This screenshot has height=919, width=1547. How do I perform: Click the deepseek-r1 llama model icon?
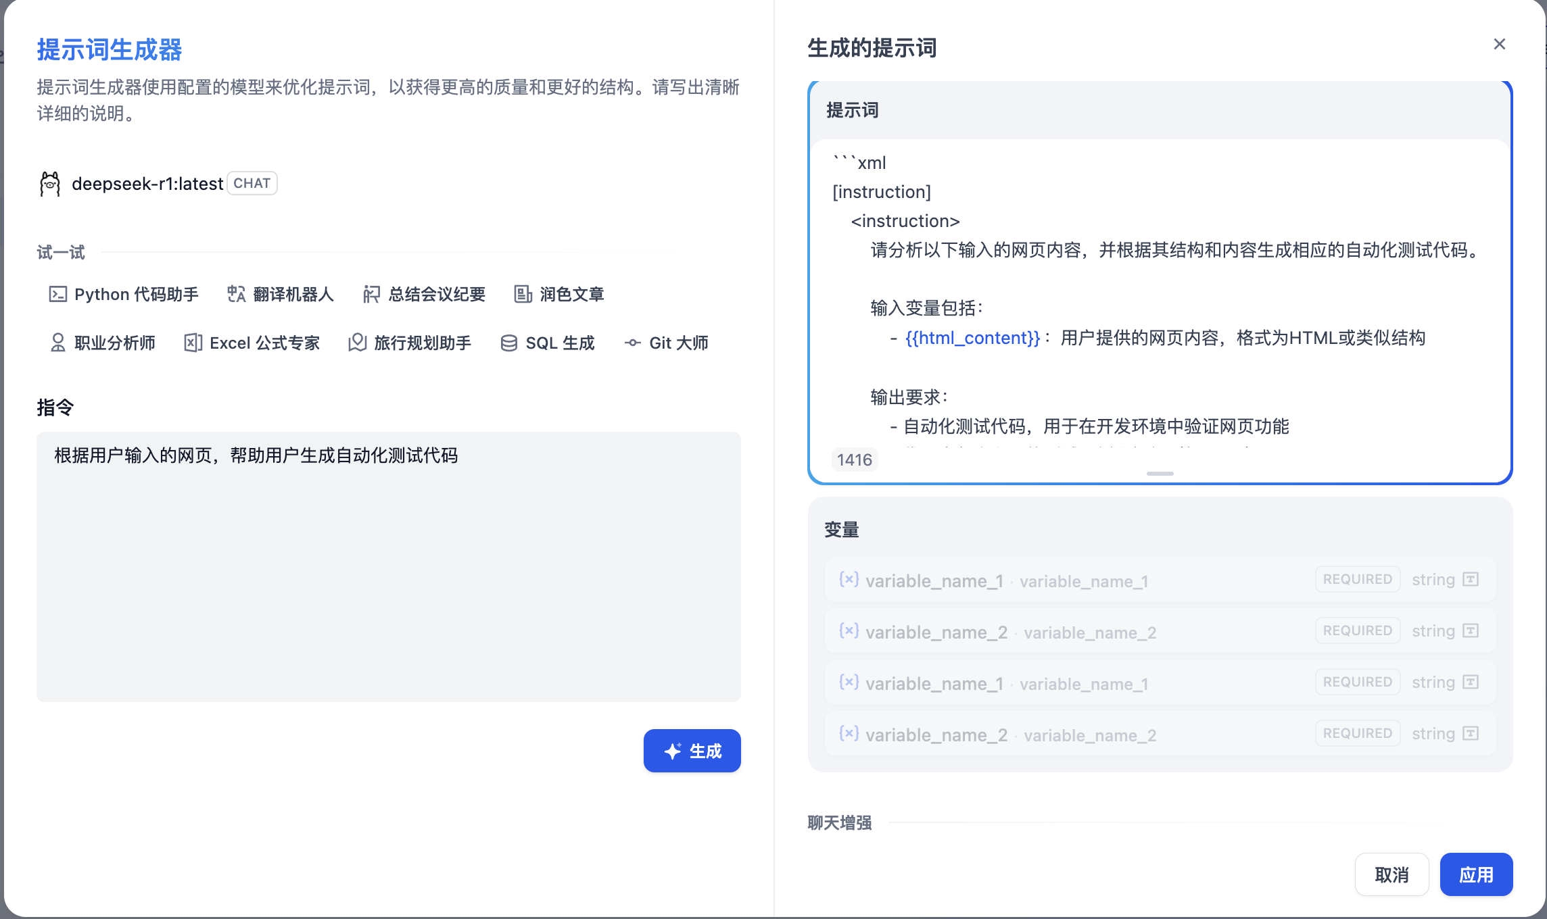pyautogui.click(x=50, y=184)
